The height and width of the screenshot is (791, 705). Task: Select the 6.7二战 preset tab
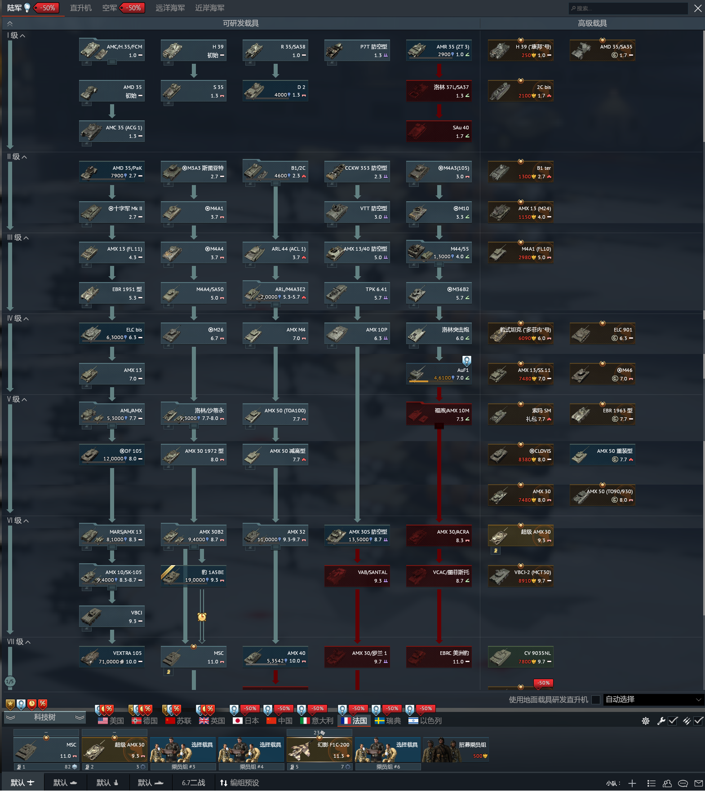[194, 783]
